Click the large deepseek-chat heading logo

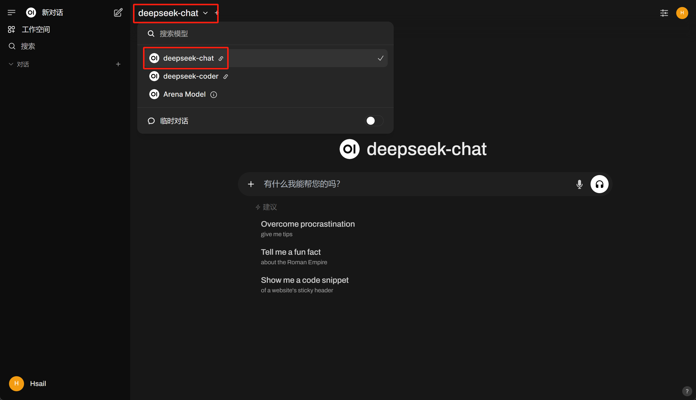[349, 149]
